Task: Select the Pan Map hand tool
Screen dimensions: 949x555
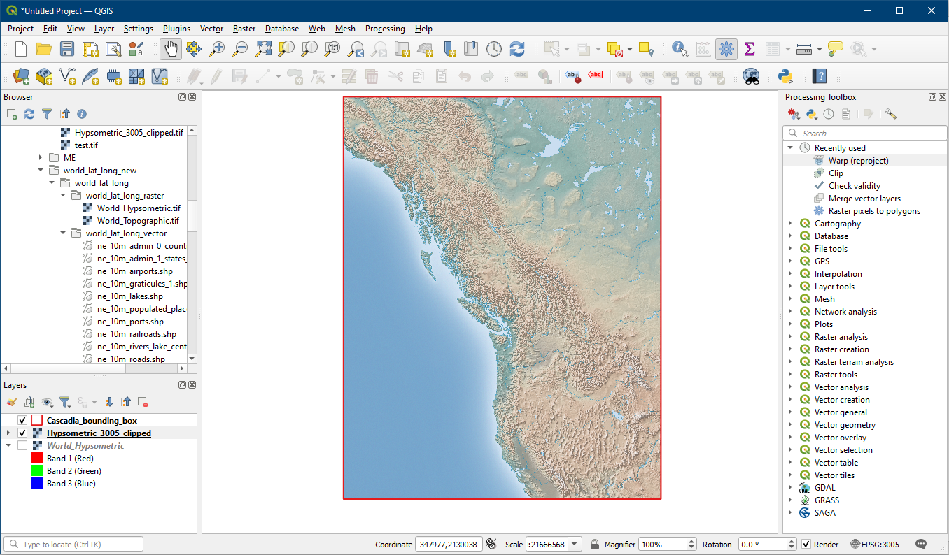Action: tap(171, 49)
